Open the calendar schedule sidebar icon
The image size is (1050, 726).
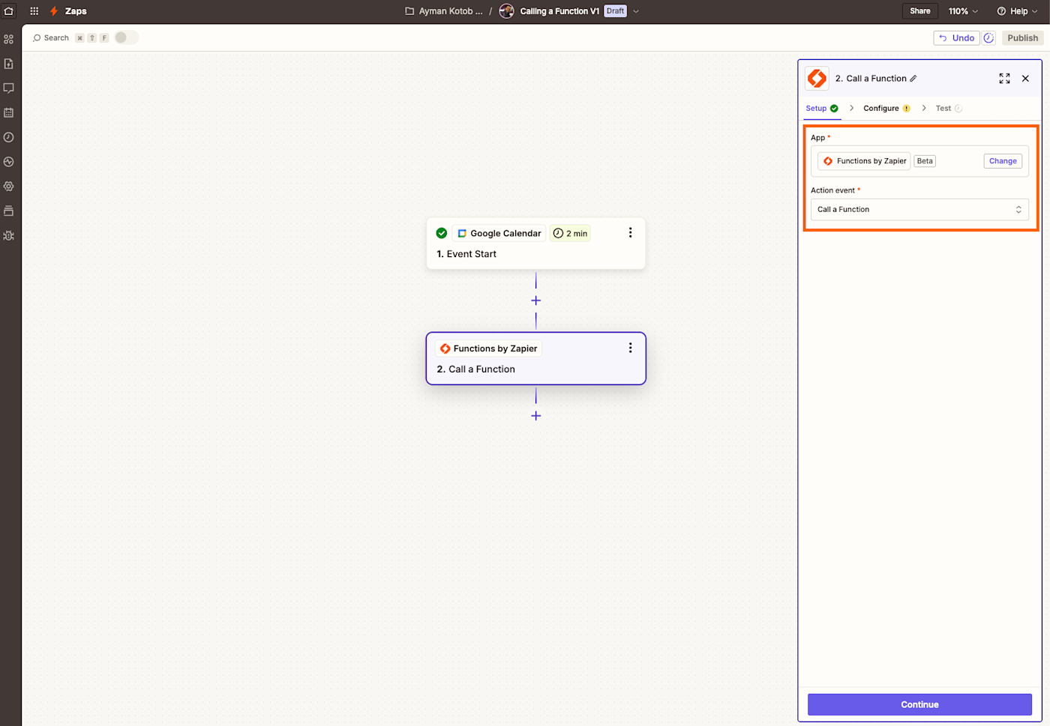(9, 113)
